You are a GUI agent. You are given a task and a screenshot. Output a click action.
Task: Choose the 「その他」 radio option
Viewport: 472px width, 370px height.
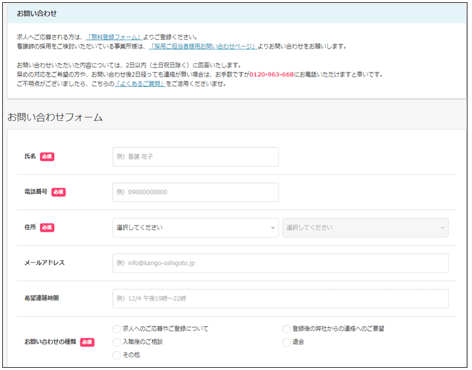click(117, 355)
